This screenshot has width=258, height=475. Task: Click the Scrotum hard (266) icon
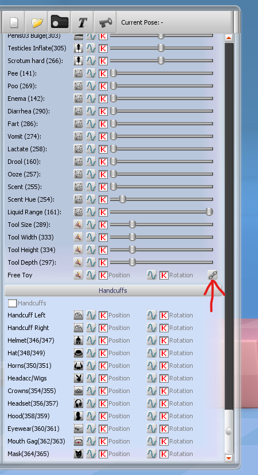[x=79, y=61]
